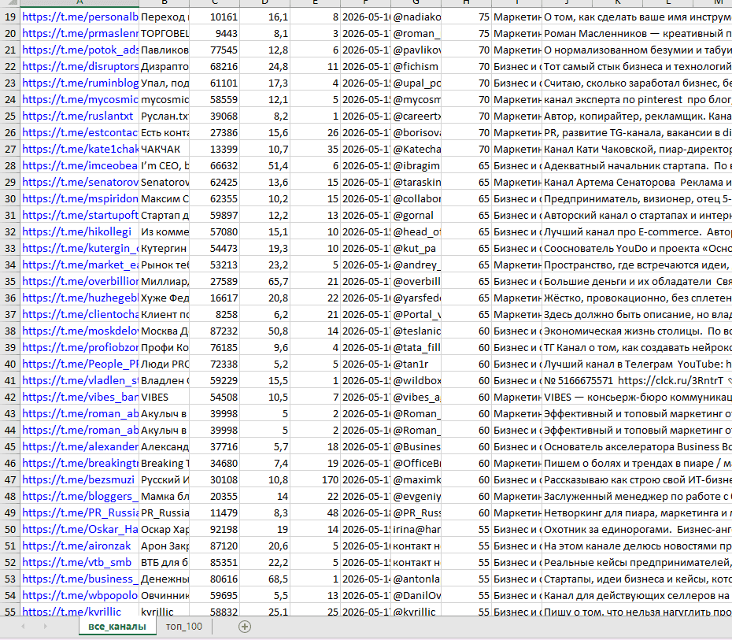Image resolution: width=732 pixels, height=640 pixels.
Task: Open the t.me/personalb channel link
Action: (79, 17)
